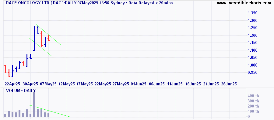274x120 pixels.
Task: Click the www.incrediblecharts.com watermark link
Action: coord(245,3)
